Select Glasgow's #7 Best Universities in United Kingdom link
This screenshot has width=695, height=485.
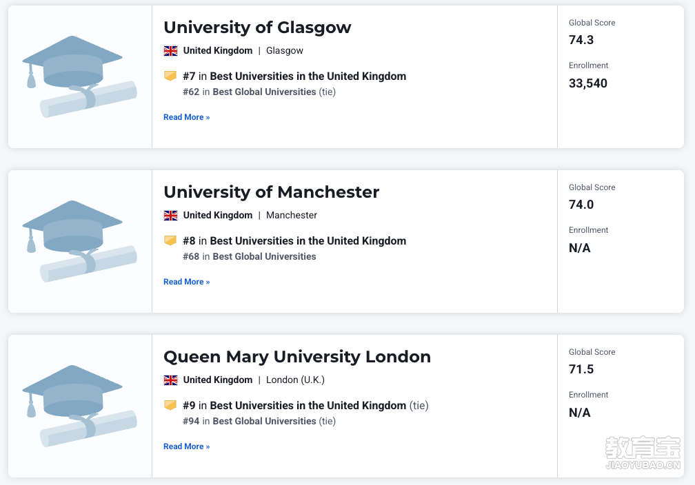click(x=294, y=76)
